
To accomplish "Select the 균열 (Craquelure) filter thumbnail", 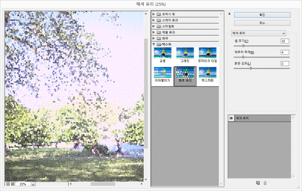I will point(162,54).
